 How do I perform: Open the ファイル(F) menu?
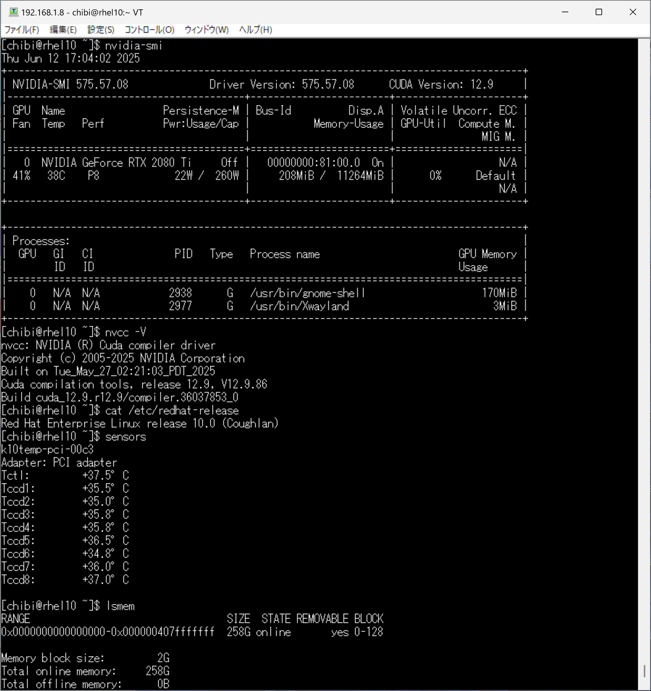22,30
